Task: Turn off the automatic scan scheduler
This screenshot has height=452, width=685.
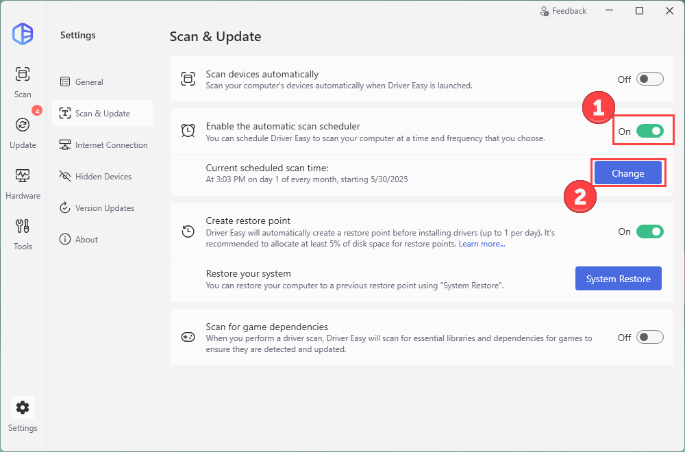Action: pos(649,131)
